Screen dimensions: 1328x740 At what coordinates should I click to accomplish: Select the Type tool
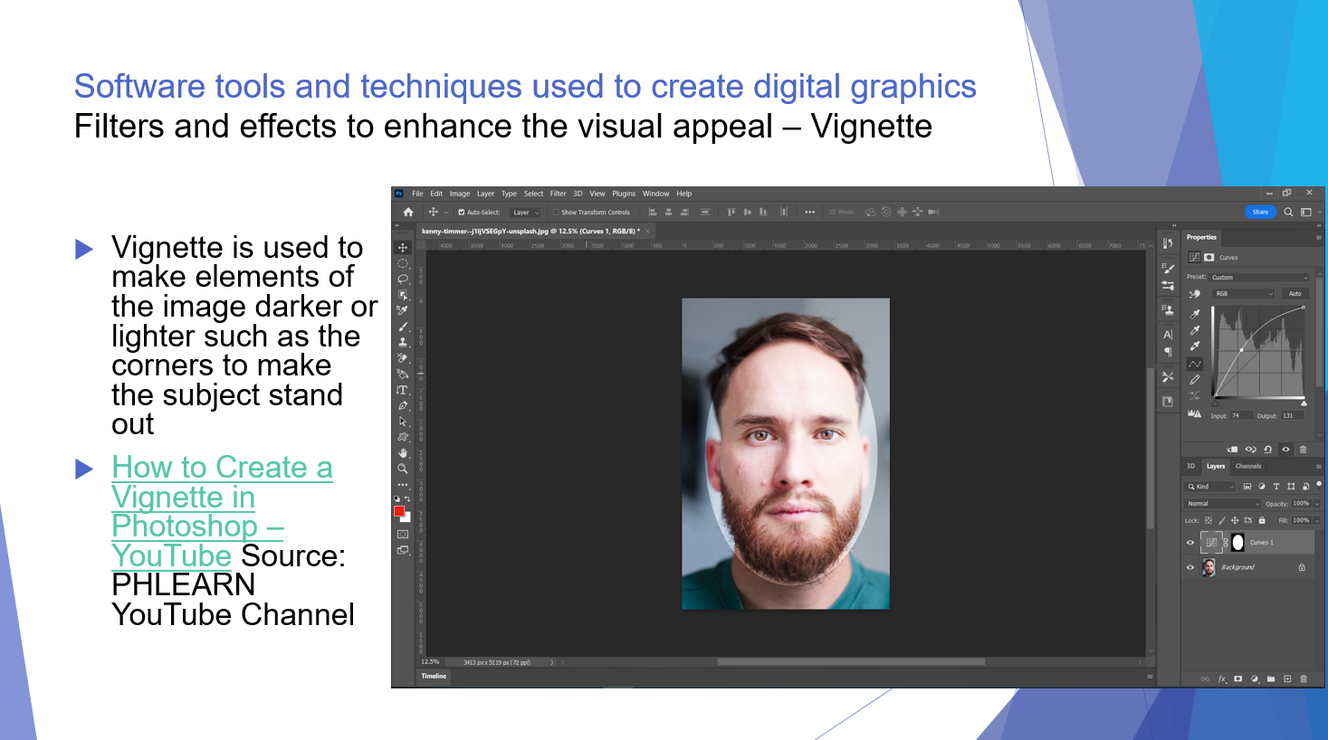403,390
